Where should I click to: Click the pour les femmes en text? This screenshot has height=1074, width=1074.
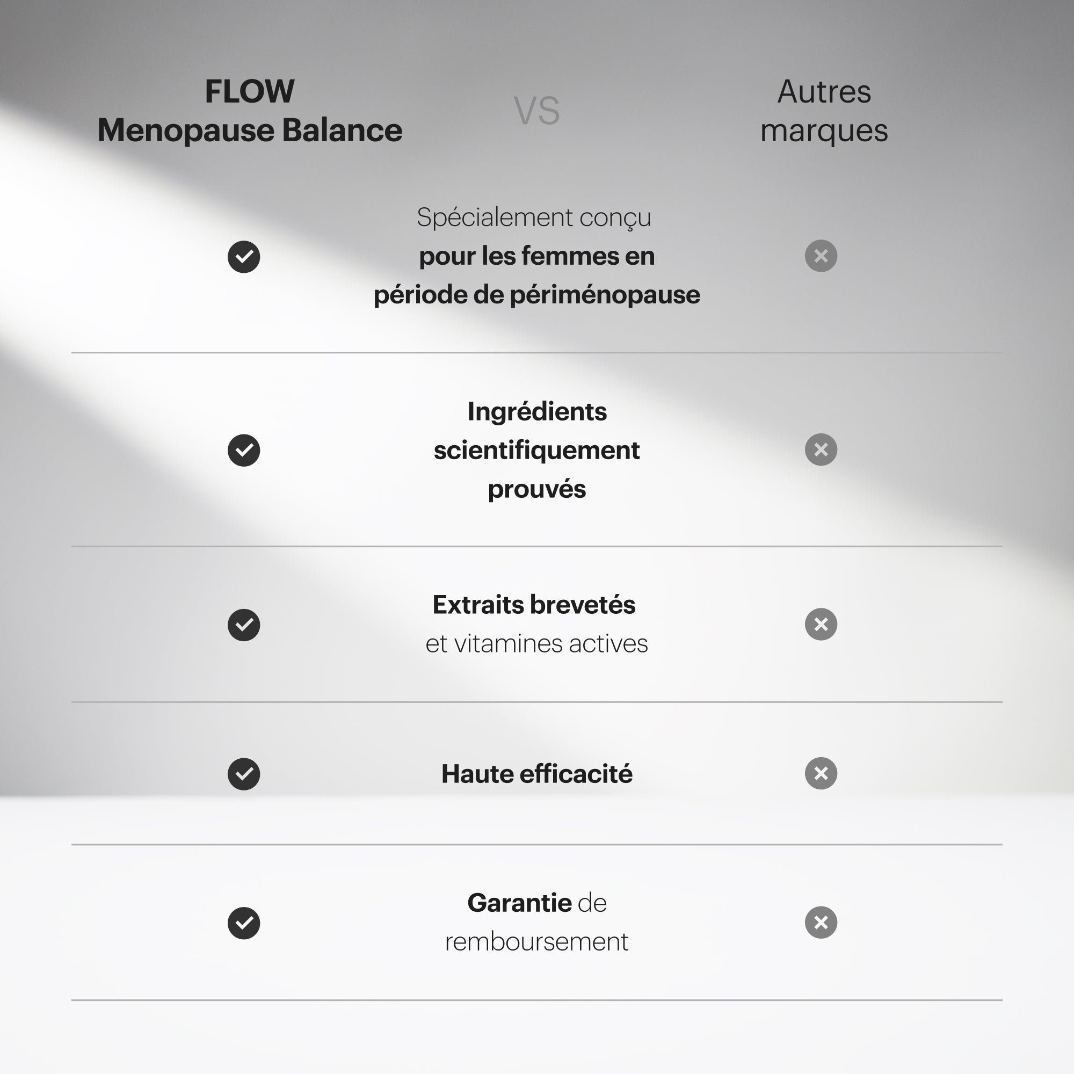pos(536,256)
